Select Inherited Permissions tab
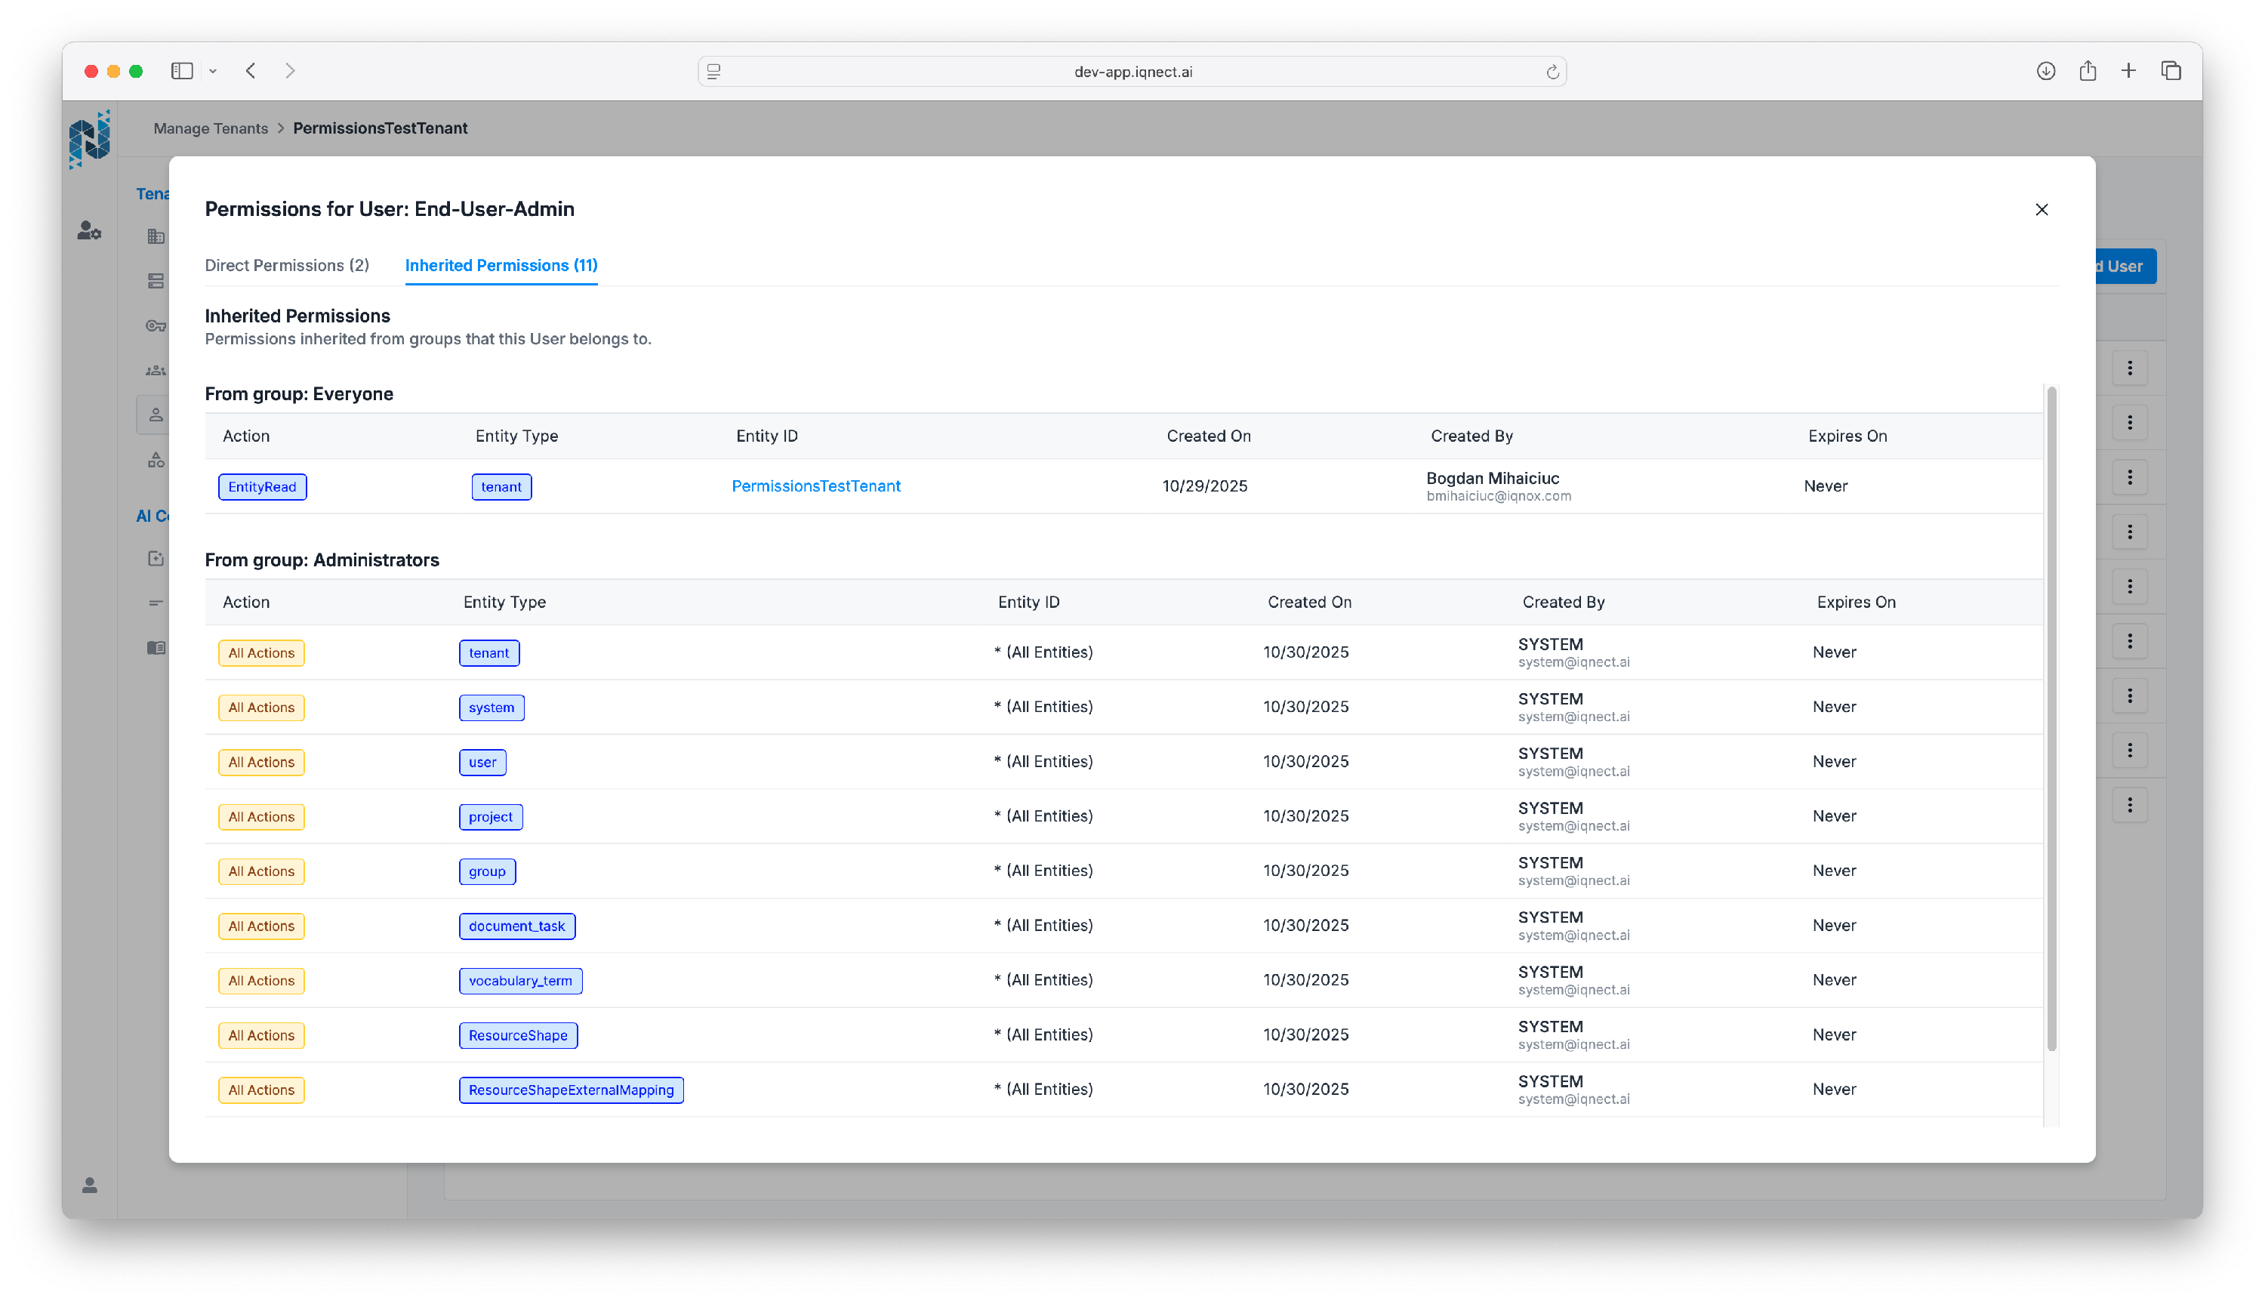2265x1301 pixels. pos(501,265)
